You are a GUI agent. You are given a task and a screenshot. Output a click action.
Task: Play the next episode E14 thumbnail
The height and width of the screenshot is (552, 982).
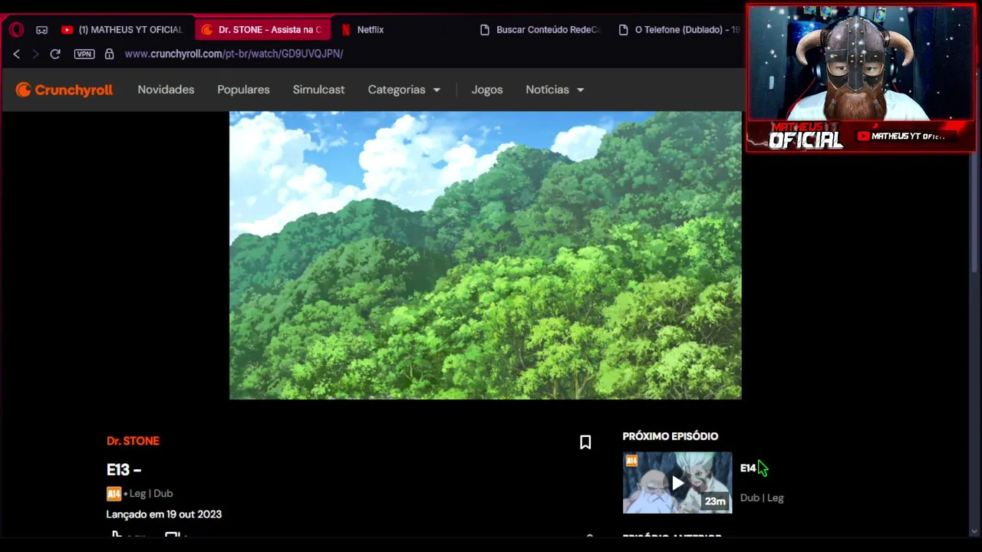(x=677, y=482)
